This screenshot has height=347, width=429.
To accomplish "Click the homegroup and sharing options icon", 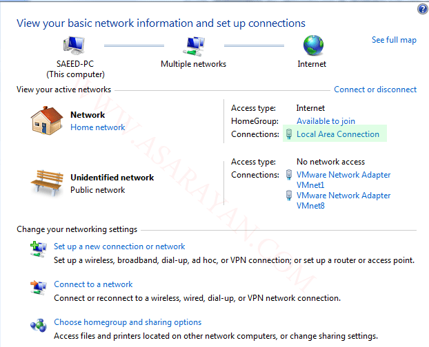I will click(39, 325).
